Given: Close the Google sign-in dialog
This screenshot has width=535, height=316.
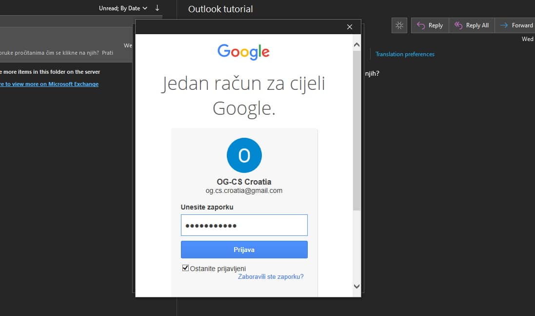Looking at the screenshot, I should click(349, 27).
